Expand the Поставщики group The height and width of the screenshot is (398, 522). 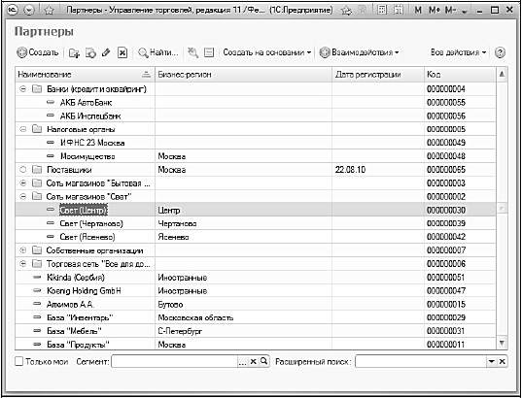point(22,170)
